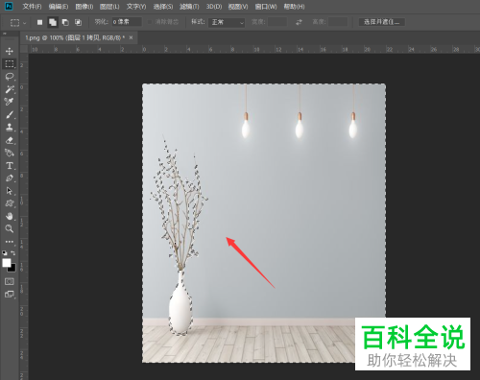Image resolution: width=480 pixels, height=380 pixels.
Task: Reset to default foreground and background colors
Action: click(5, 252)
